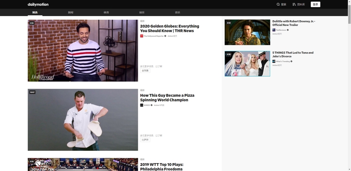Click the 搜索 search label
The height and width of the screenshot is (171, 351).
tap(284, 5)
